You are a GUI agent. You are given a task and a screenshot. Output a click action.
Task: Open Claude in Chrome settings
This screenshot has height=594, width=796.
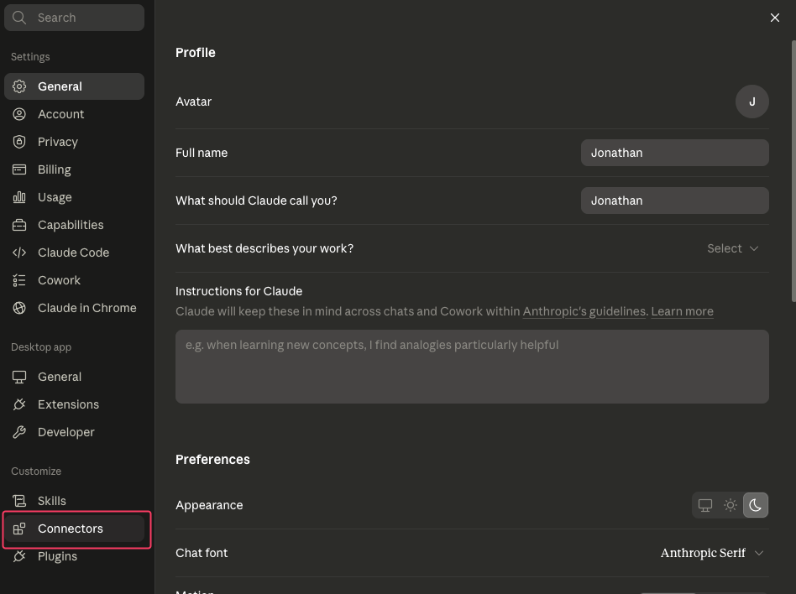74,308
